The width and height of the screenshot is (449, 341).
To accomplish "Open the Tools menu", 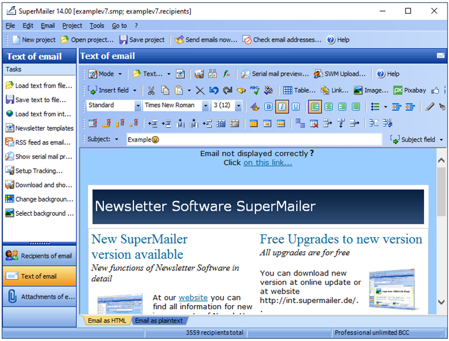I will pyautogui.click(x=97, y=26).
